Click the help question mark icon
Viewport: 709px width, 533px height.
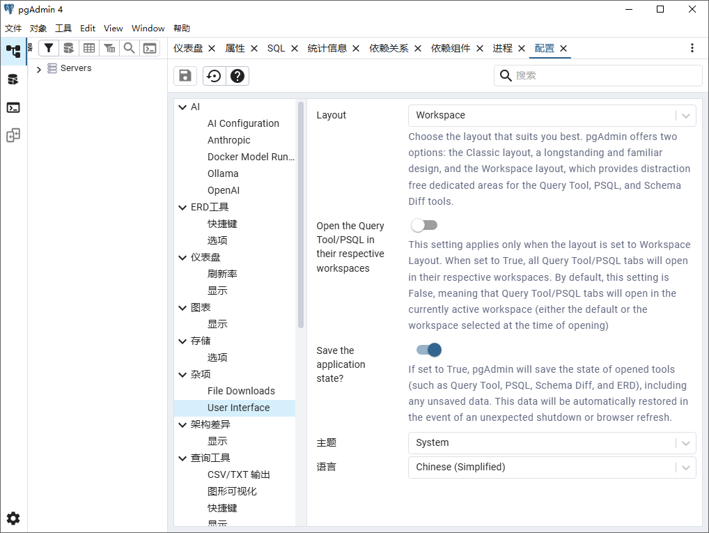coord(237,75)
